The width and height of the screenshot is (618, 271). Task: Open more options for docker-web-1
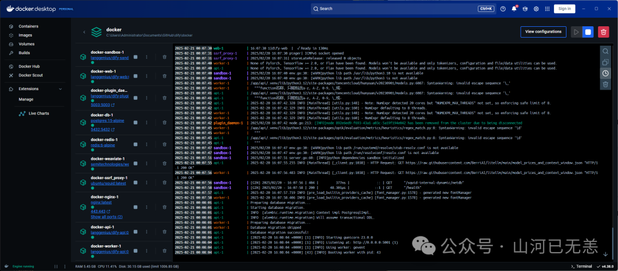pyautogui.click(x=146, y=76)
